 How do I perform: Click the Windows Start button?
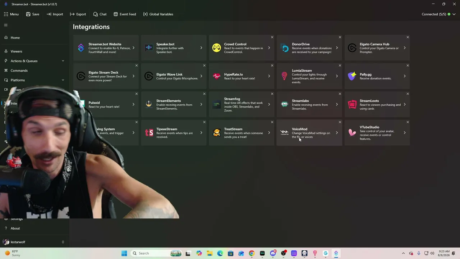tap(124, 253)
